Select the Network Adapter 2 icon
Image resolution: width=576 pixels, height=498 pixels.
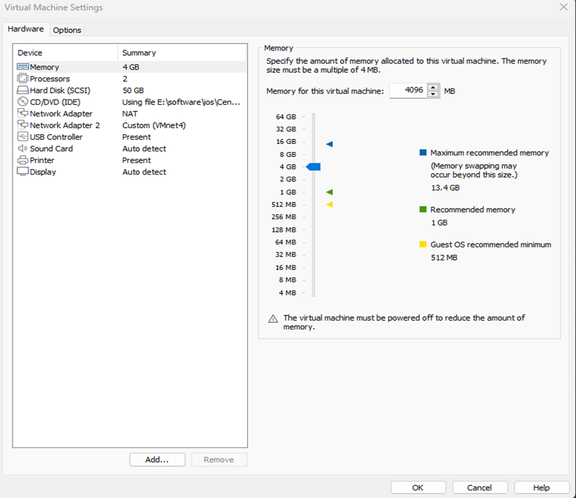pyautogui.click(x=23, y=125)
